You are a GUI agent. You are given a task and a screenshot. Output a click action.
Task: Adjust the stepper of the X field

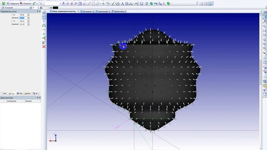point(28,15)
